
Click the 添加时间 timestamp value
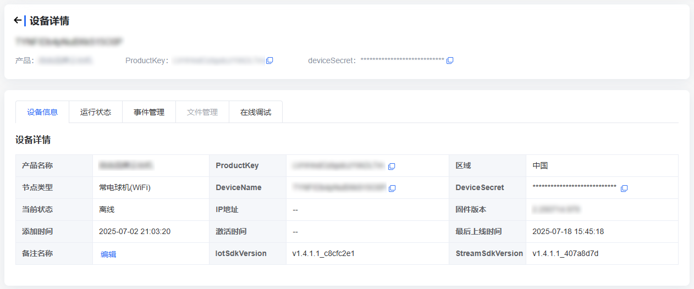(135, 231)
